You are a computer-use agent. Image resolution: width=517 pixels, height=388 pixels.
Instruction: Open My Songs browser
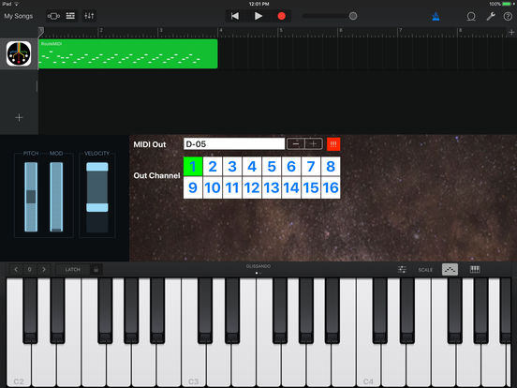19,16
